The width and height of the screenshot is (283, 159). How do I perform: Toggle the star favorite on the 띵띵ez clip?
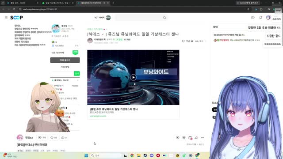54,137
